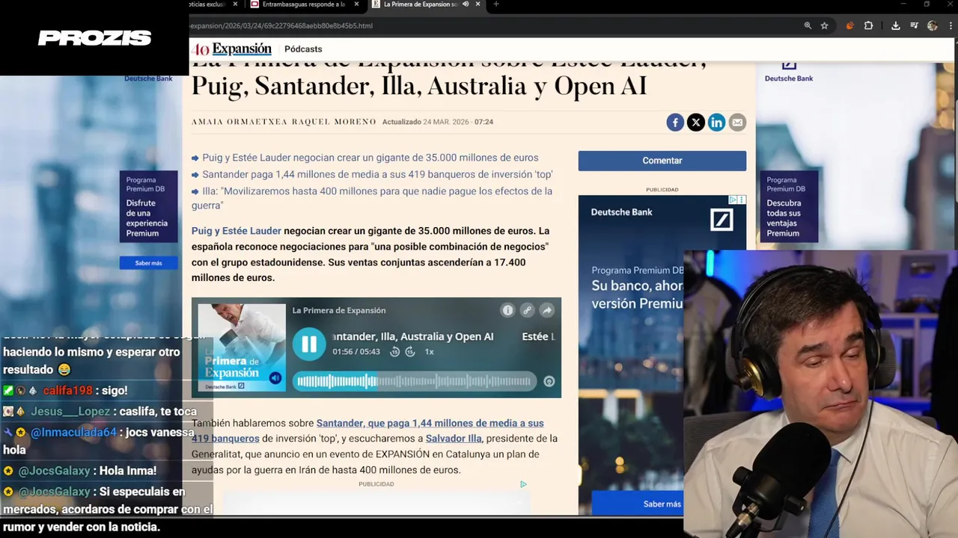The width and height of the screenshot is (958, 538).
Task: Change the 1x playback speed
Action: (x=430, y=352)
